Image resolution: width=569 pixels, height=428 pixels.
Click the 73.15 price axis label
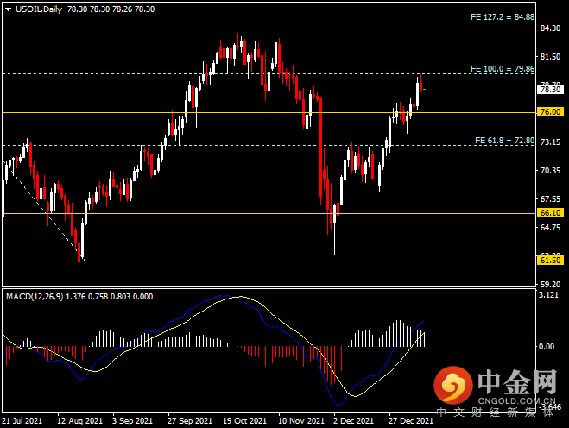click(550, 142)
